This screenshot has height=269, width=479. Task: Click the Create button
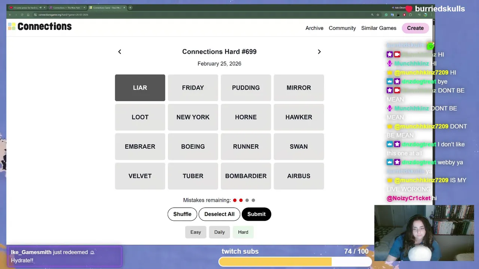pos(415,28)
